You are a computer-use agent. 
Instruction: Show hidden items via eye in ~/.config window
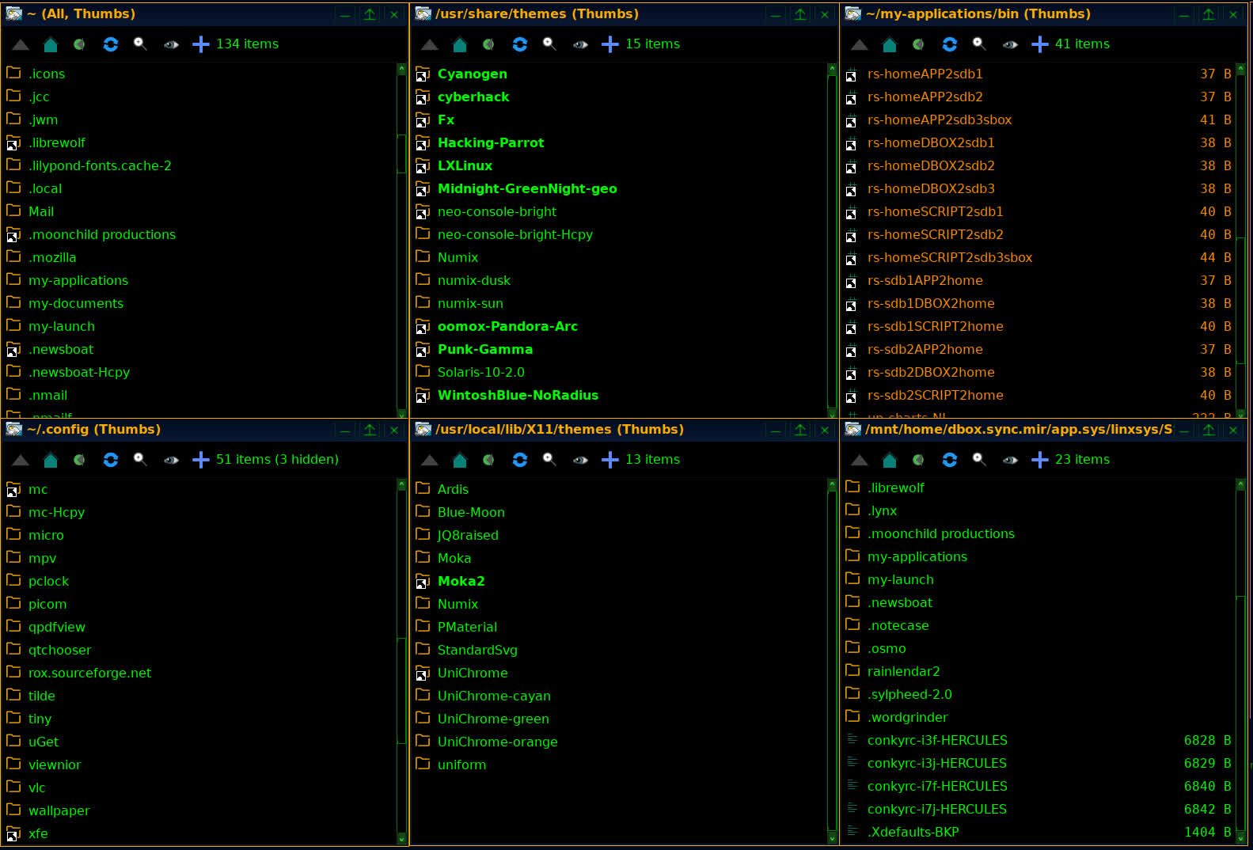click(x=171, y=460)
